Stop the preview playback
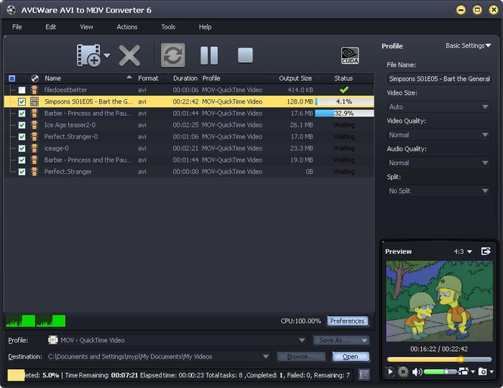The height and width of the screenshot is (388, 503). click(403, 371)
